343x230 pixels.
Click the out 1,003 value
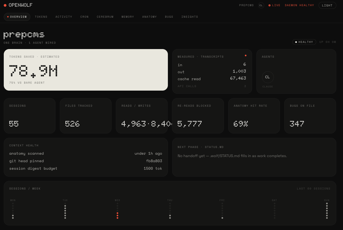pyautogui.click(x=239, y=71)
